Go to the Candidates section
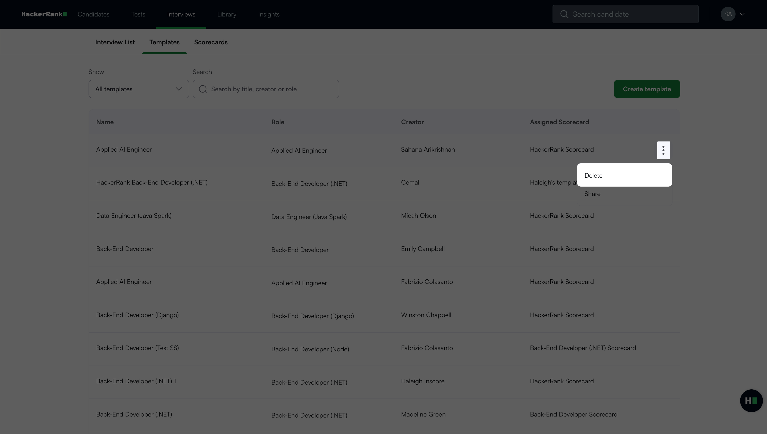The image size is (767, 434). [93, 14]
